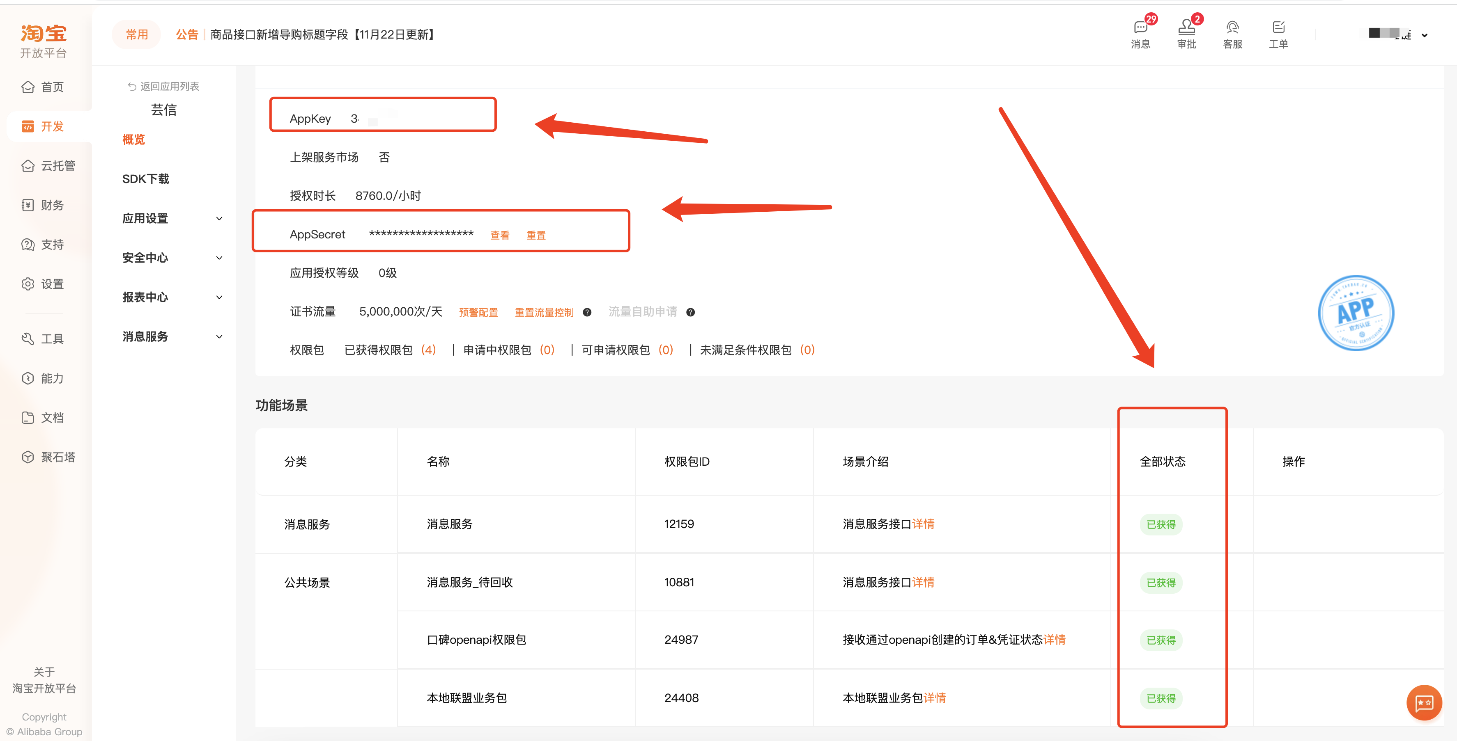This screenshot has width=1457, height=741.
Task: Open the account dropdown arrow
Action: [1424, 36]
